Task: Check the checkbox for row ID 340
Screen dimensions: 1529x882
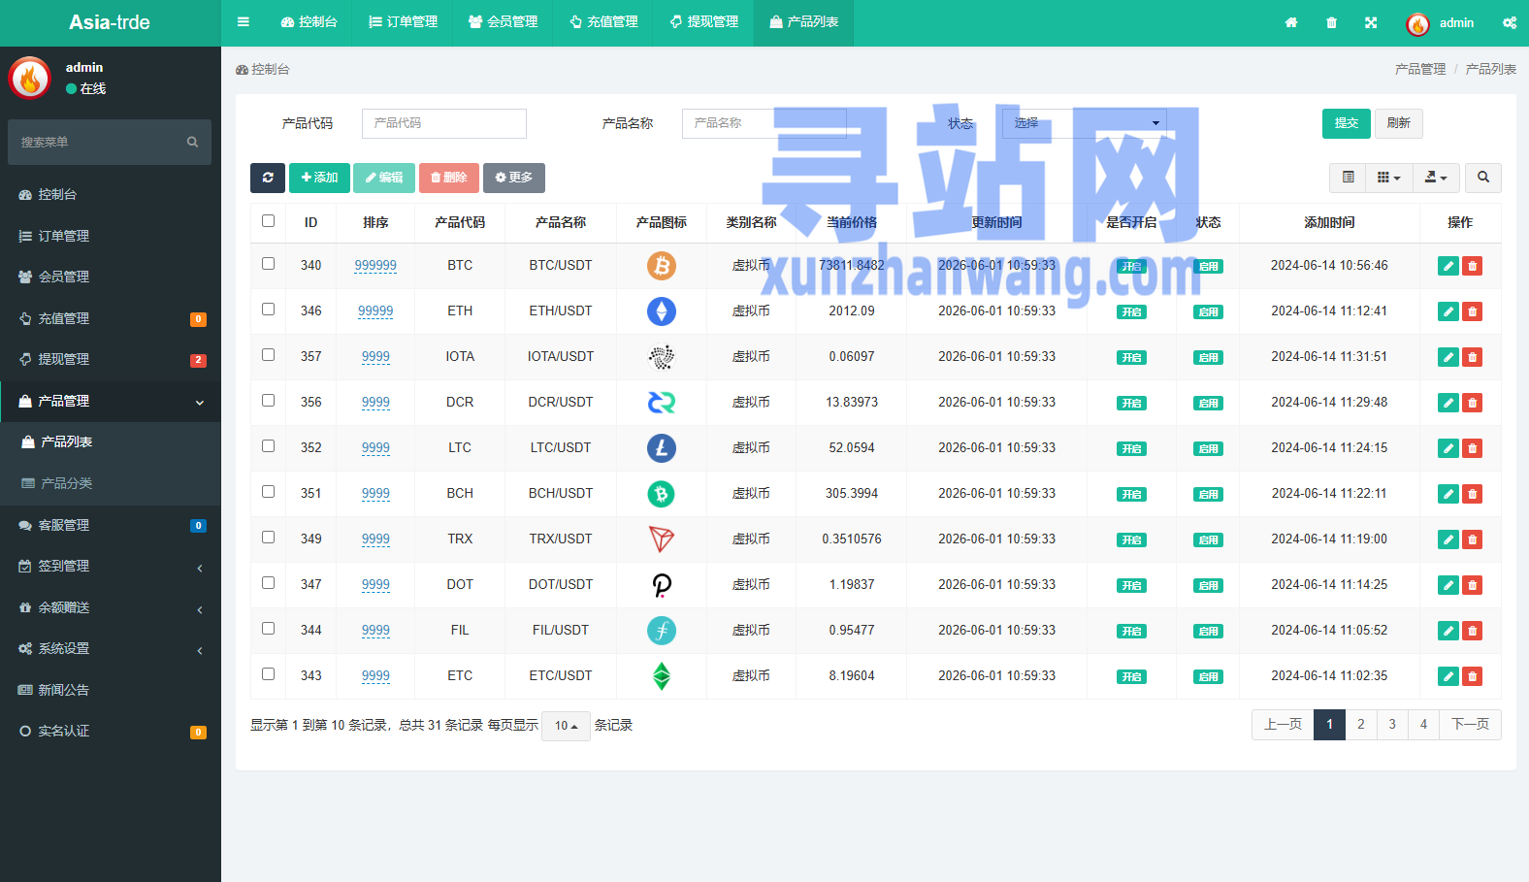Action: point(268,264)
